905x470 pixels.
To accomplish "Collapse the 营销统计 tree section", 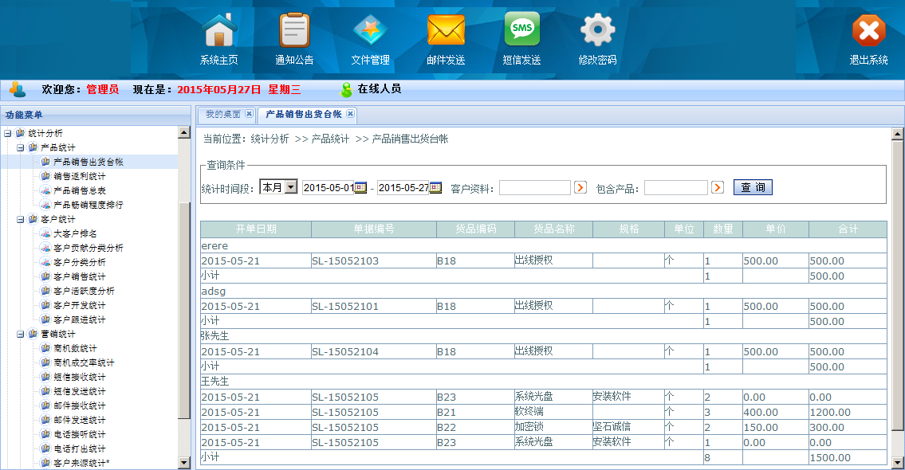I will point(21,334).
